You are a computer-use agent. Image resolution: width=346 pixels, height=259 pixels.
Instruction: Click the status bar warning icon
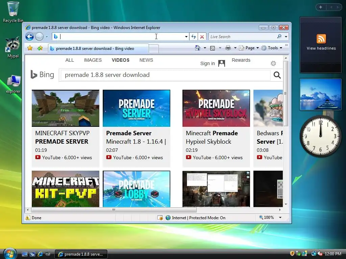28,218
